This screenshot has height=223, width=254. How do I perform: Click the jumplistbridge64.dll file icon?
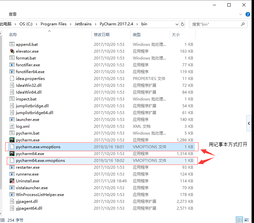(12, 112)
